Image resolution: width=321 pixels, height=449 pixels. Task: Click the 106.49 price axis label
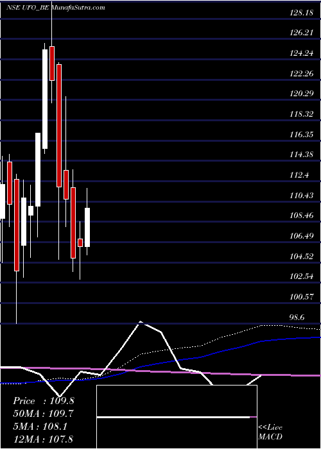(x=301, y=236)
